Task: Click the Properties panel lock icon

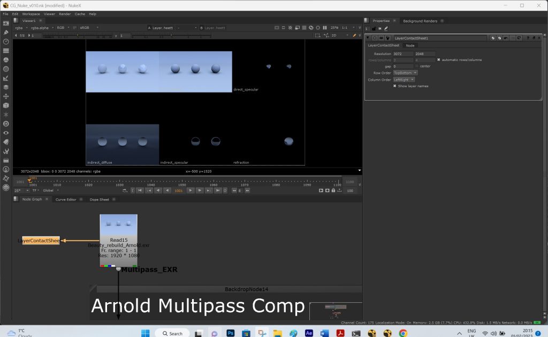Action: [x=374, y=29]
